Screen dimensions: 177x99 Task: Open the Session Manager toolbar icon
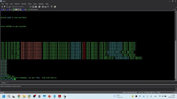click(2, 7)
